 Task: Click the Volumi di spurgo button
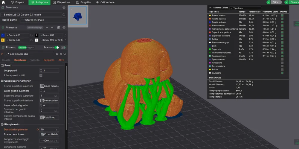[35, 28]
